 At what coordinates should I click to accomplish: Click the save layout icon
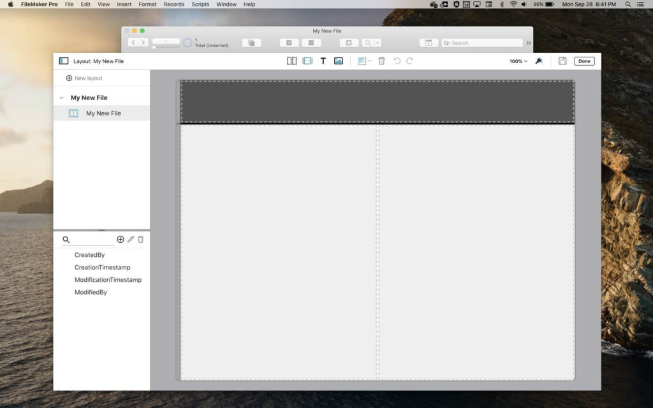coord(562,61)
